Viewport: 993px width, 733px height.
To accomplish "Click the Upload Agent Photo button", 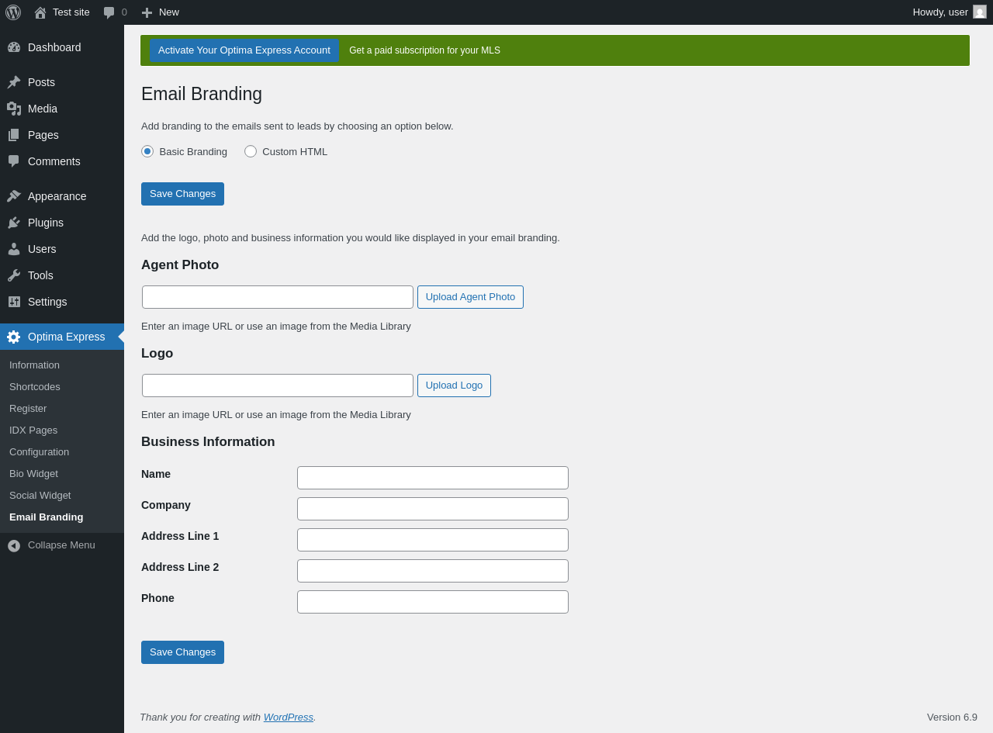I will 470,297.
